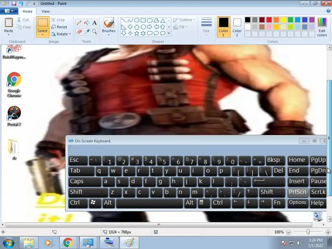Screen dimensions: 332x249
Task: Click the Undo arrow in title bar
Action: pos(21,3)
